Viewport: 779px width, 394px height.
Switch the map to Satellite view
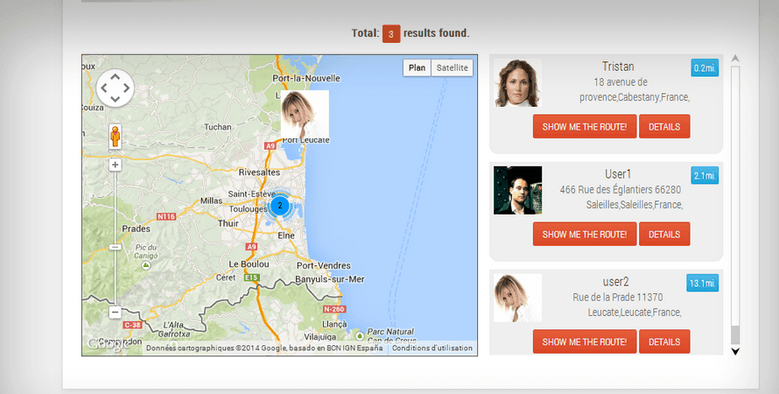pos(453,68)
